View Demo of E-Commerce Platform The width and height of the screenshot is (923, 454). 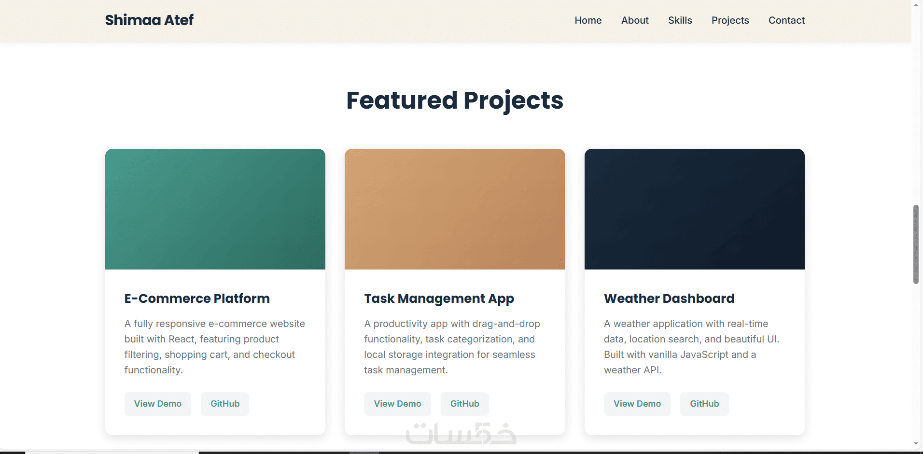coord(158,404)
